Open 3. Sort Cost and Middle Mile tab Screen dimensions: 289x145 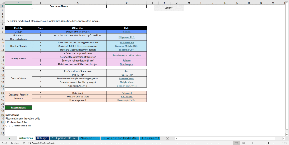(120, 138)
